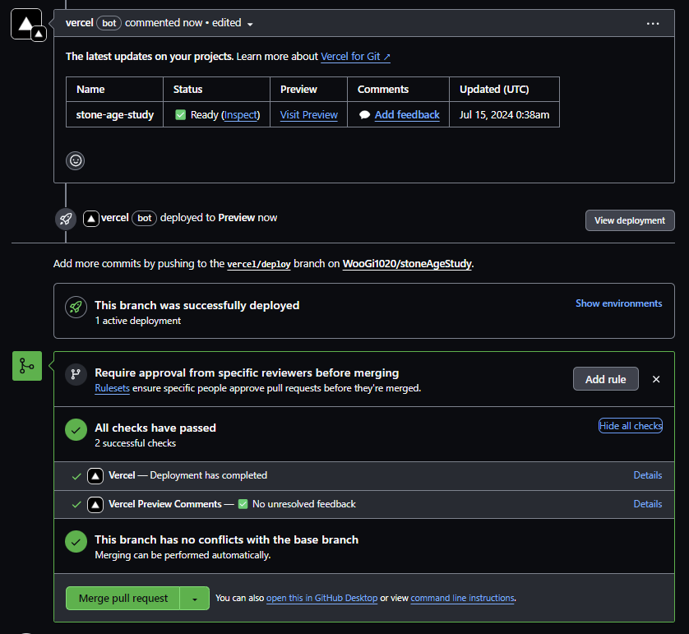689x634 pixels.
Task: Open the vercel bot avatar
Action: tap(26, 24)
